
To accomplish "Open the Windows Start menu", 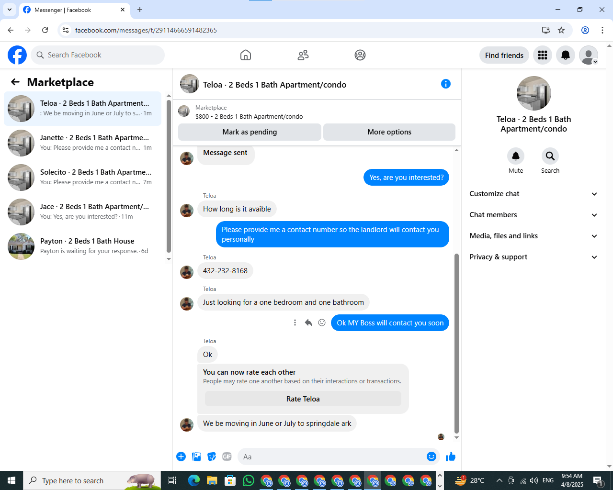I will point(11,480).
